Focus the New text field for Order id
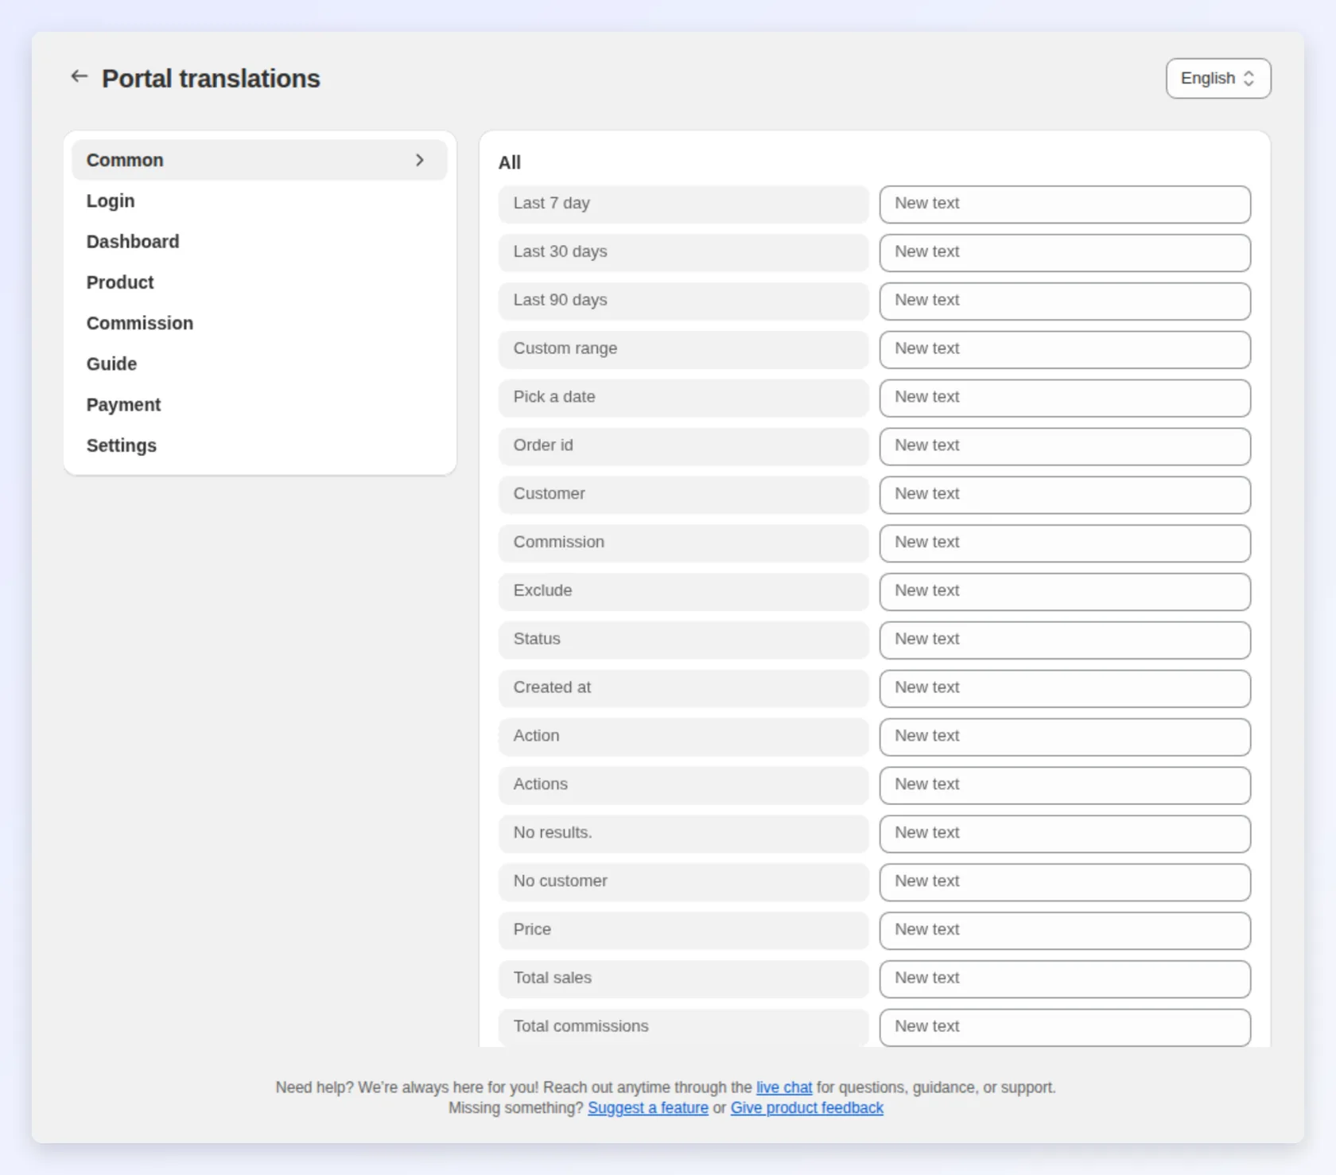Viewport: 1336px width, 1175px height. tap(1064, 446)
